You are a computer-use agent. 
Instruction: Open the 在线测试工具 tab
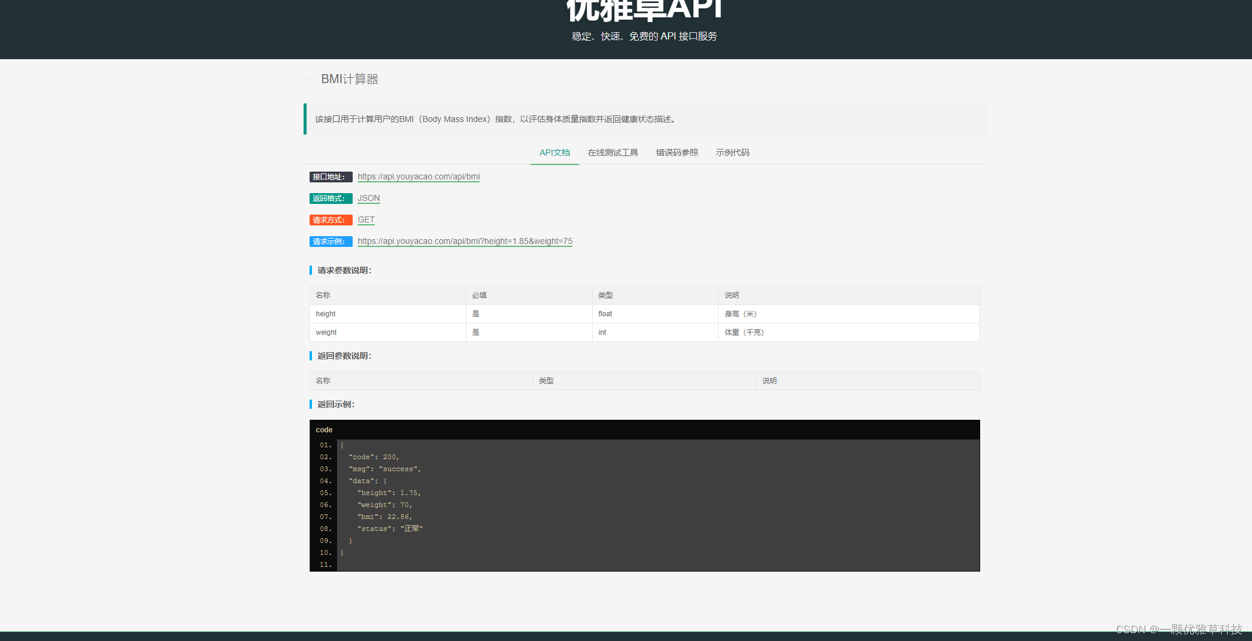tap(613, 152)
